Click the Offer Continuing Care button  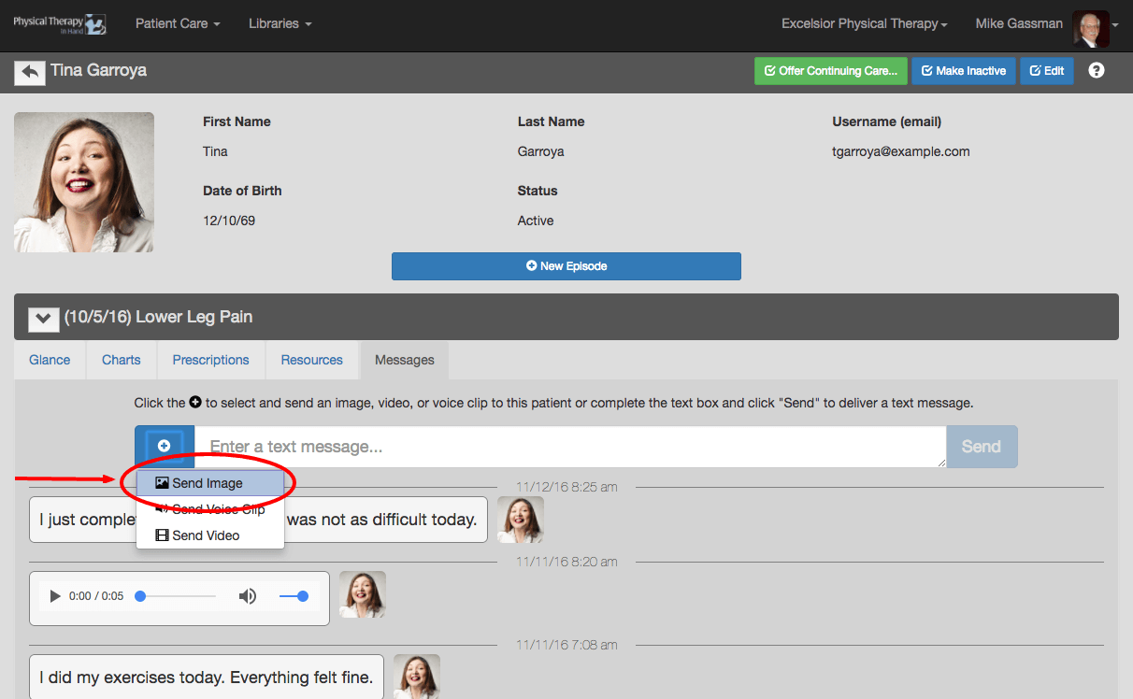tap(831, 71)
